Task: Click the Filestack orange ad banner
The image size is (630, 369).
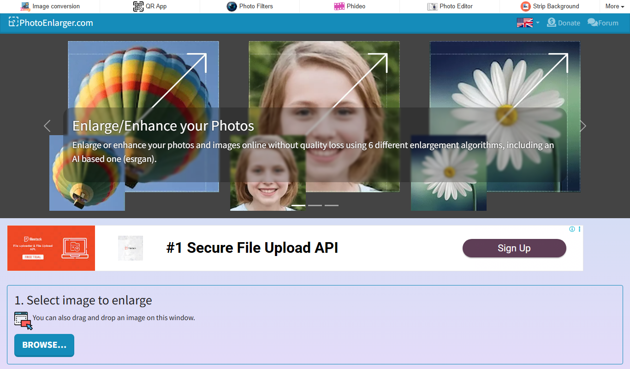Action: 51,248
